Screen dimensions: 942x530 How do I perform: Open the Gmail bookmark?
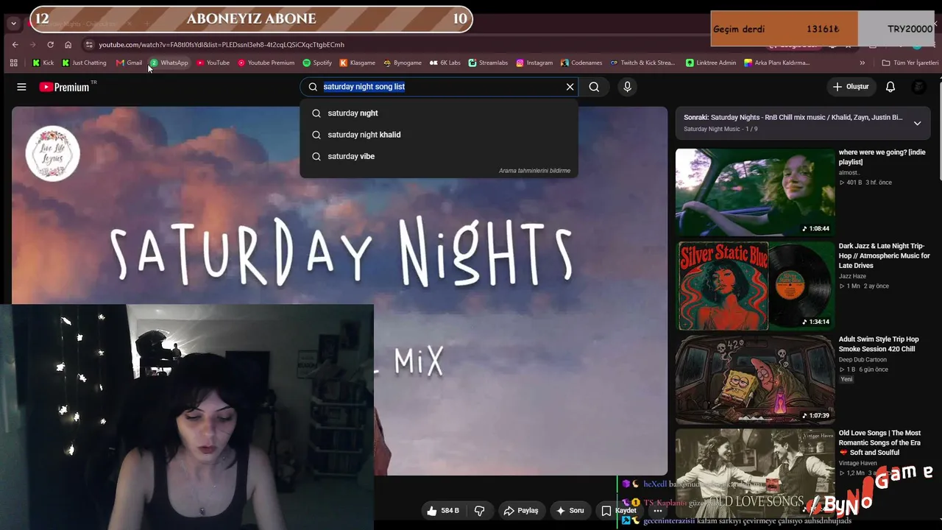129,63
